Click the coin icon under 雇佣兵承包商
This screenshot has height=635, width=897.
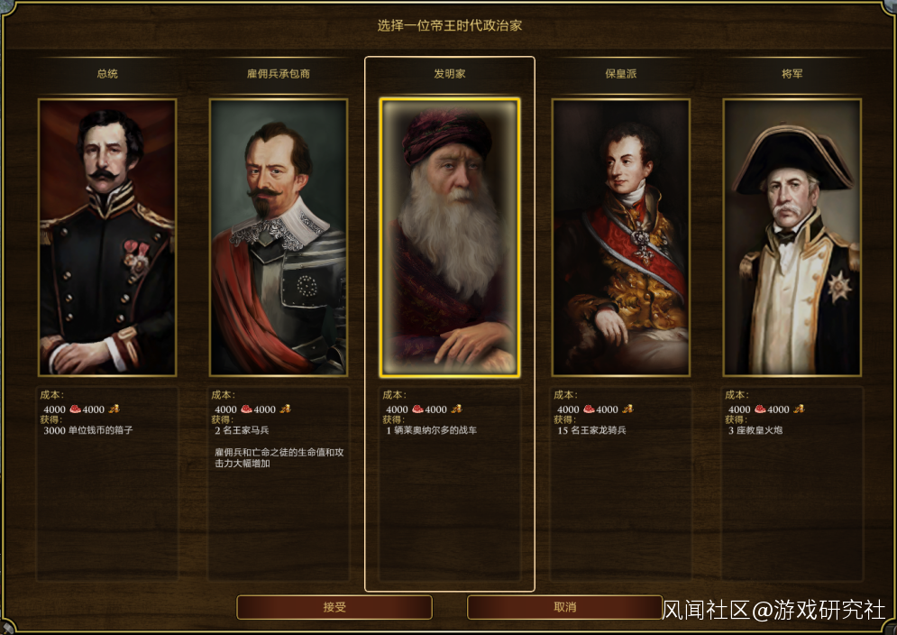(x=285, y=409)
